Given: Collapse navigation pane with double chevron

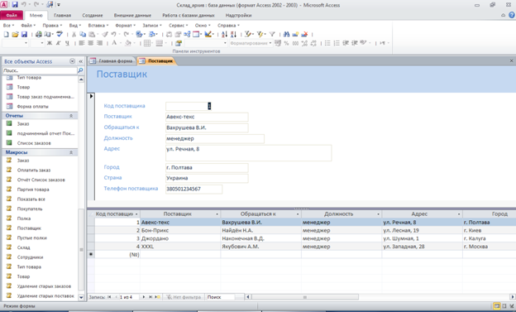Looking at the screenshot, I should point(81,61).
